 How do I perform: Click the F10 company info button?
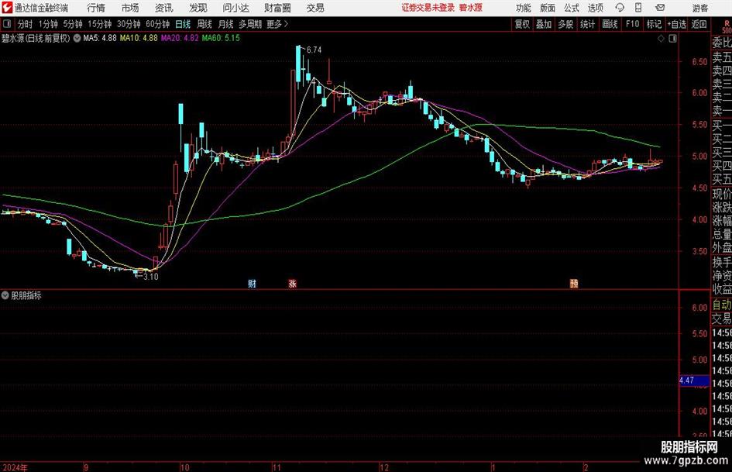click(x=632, y=24)
